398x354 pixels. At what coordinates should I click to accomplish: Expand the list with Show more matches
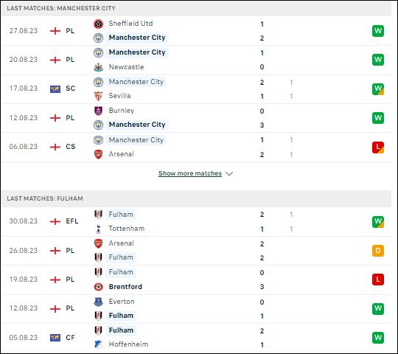[190, 173]
